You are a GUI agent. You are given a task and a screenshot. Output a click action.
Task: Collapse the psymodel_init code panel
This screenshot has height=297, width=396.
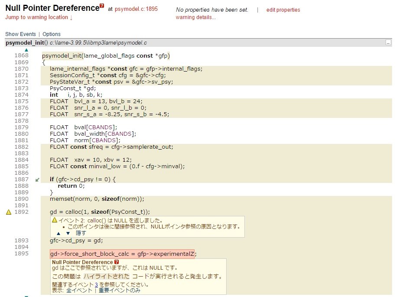point(389,42)
